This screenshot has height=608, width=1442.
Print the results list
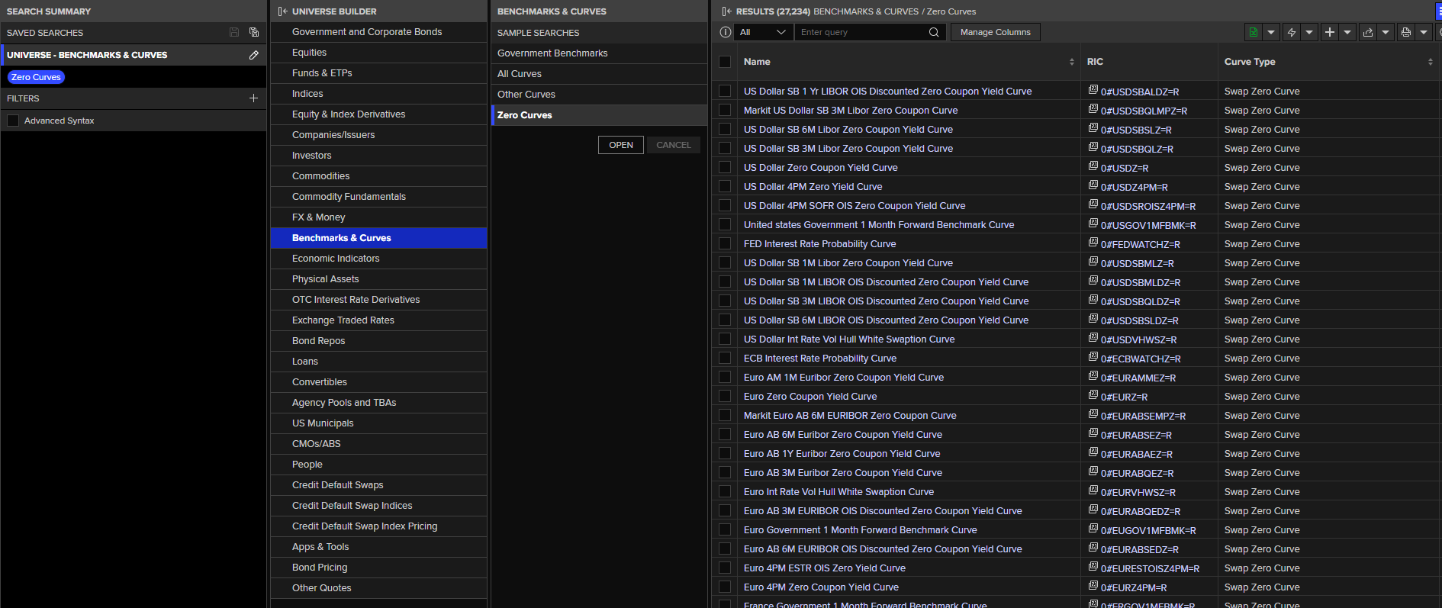tap(1405, 32)
